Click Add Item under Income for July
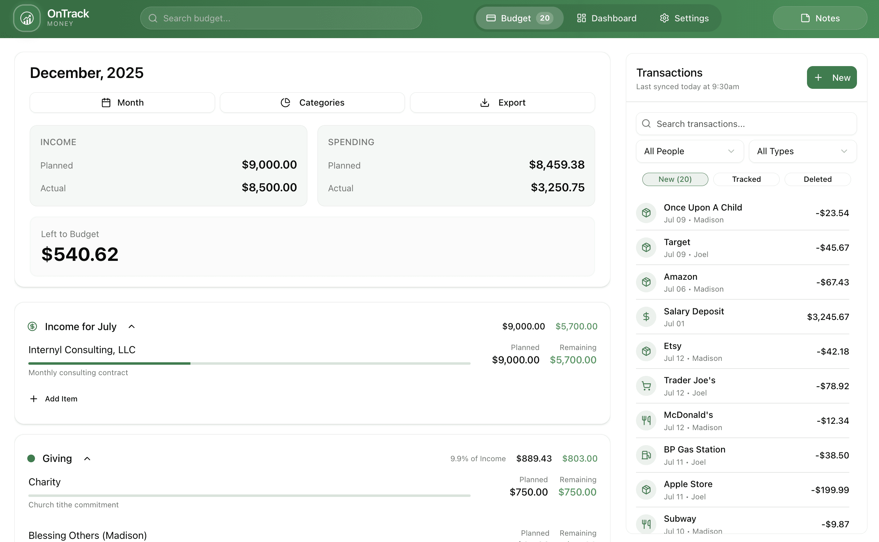The width and height of the screenshot is (879, 542). coord(53,398)
